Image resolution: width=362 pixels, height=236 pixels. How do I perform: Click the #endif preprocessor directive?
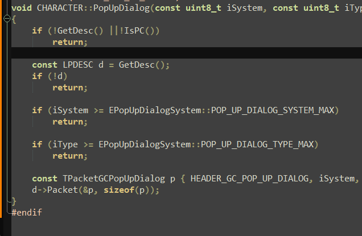27,212
